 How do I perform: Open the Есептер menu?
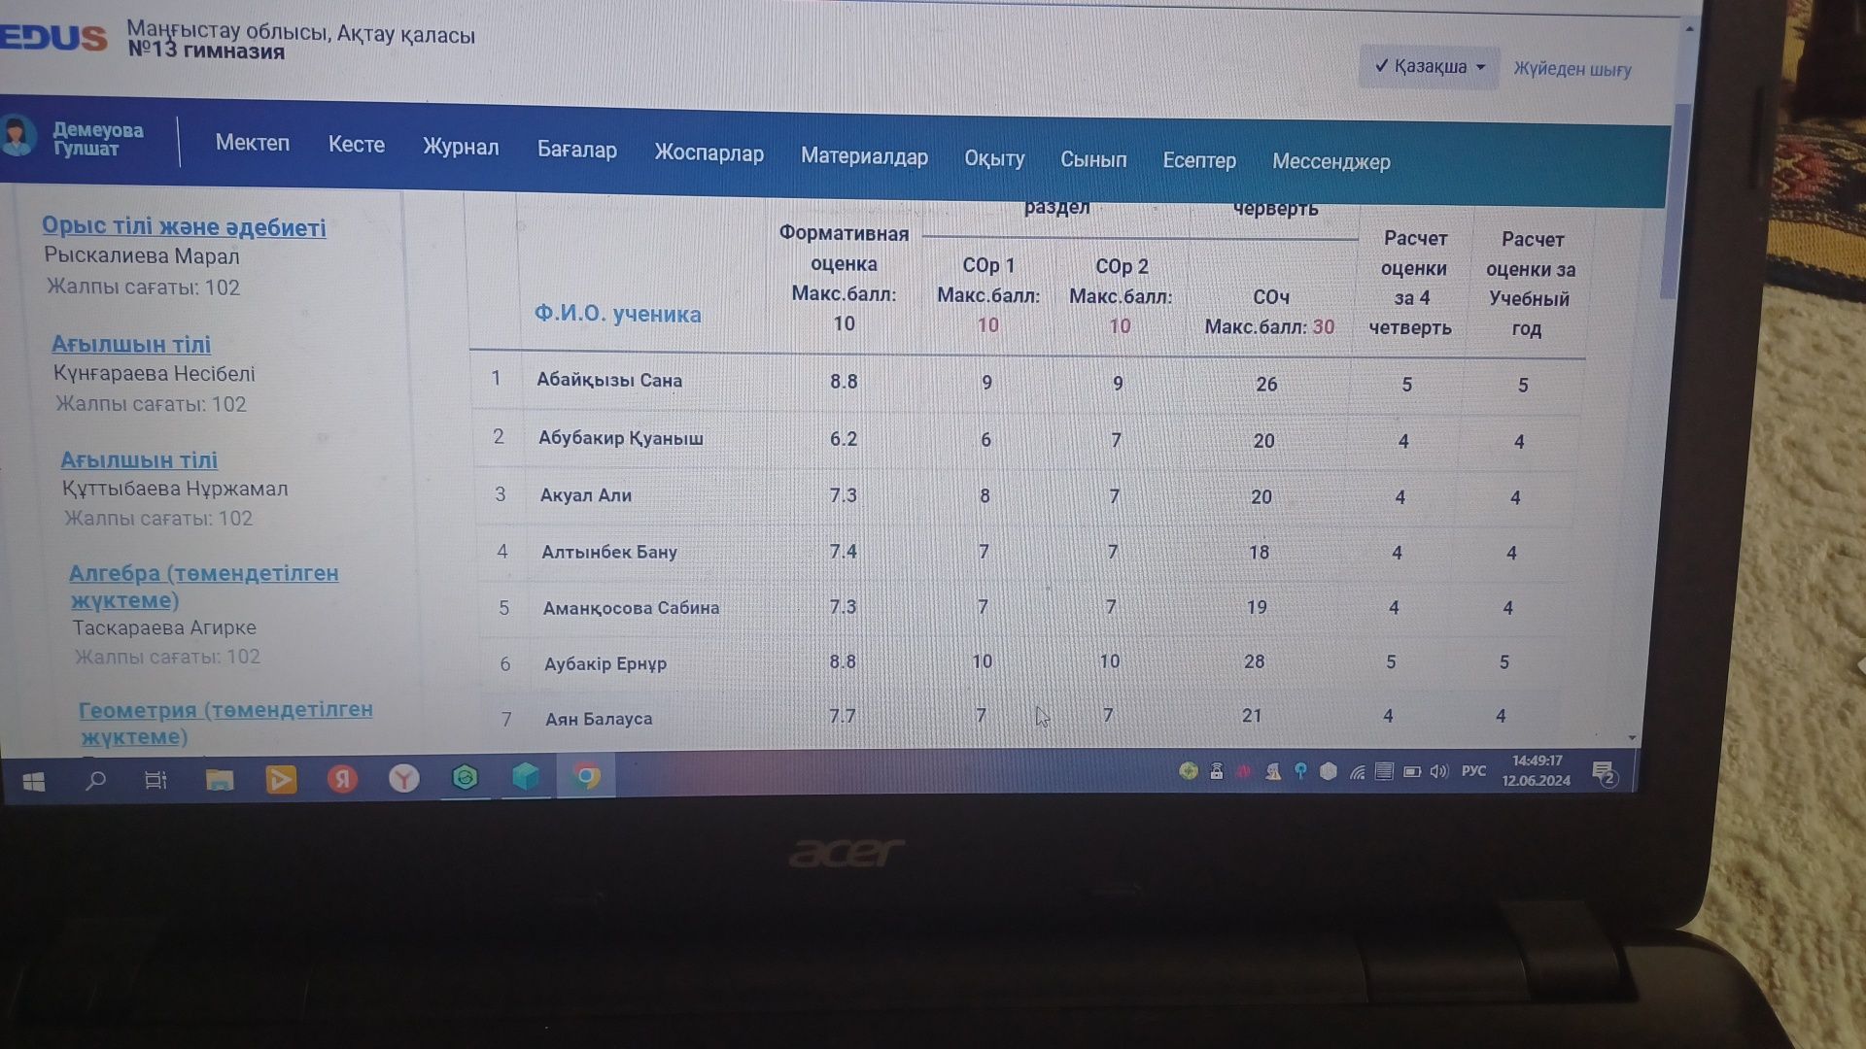pos(1199,161)
